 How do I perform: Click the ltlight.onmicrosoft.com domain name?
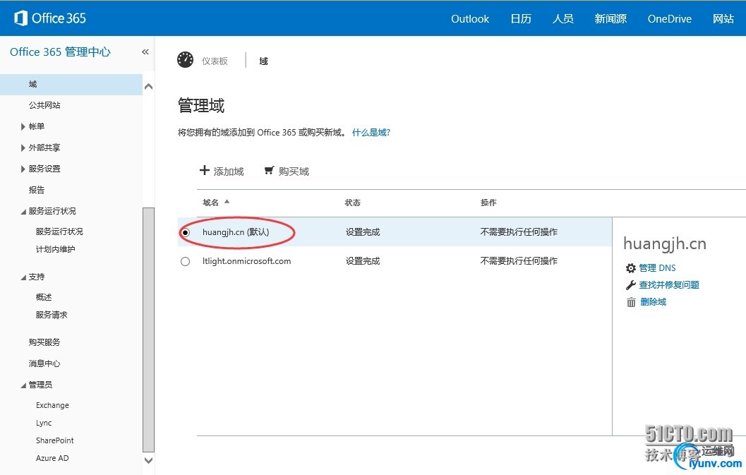(x=246, y=261)
